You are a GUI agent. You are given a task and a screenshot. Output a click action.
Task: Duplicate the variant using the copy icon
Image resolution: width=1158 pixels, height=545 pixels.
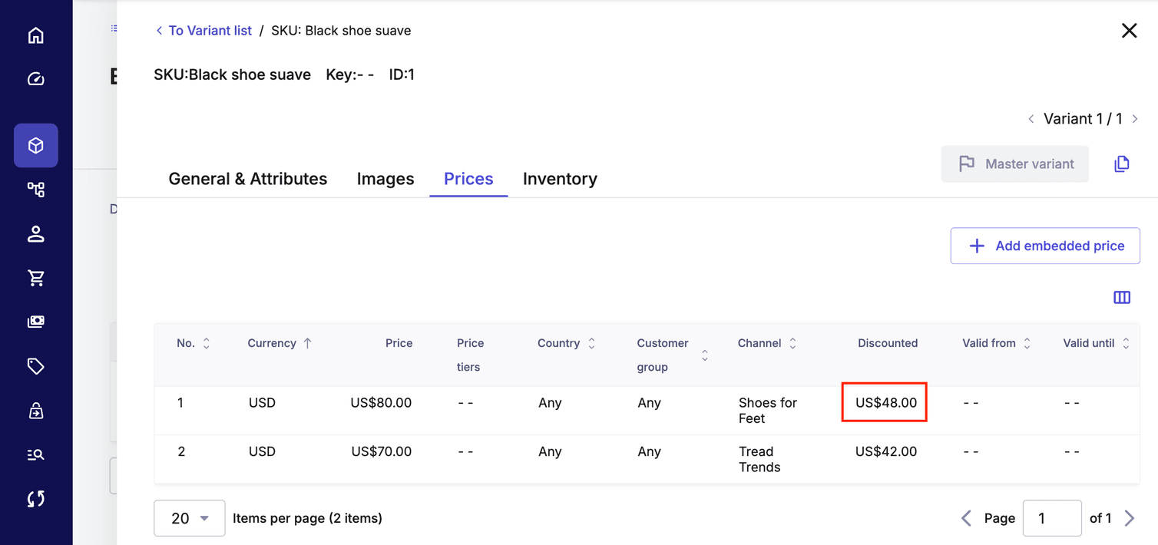pyautogui.click(x=1122, y=163)
